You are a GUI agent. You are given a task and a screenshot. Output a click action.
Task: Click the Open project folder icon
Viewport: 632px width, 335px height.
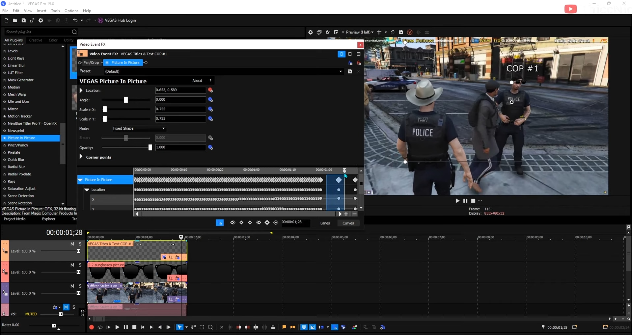(x=15, y=20)
